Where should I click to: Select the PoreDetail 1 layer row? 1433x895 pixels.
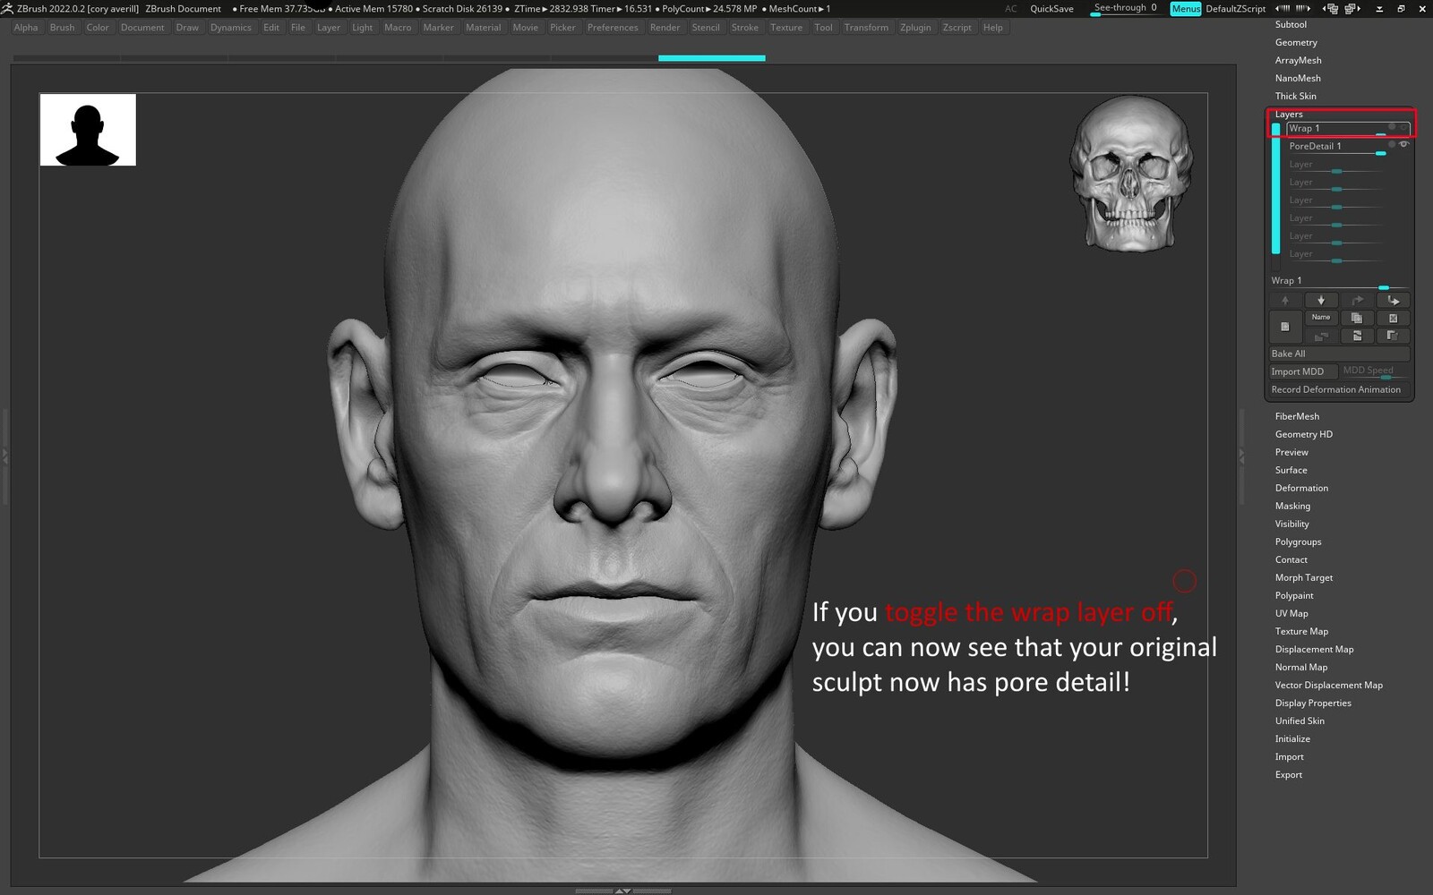point(1348,147)
